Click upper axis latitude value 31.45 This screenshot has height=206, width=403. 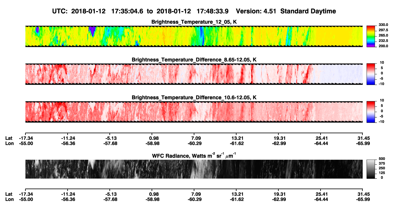pyautogui.click(x=363, y=138)
